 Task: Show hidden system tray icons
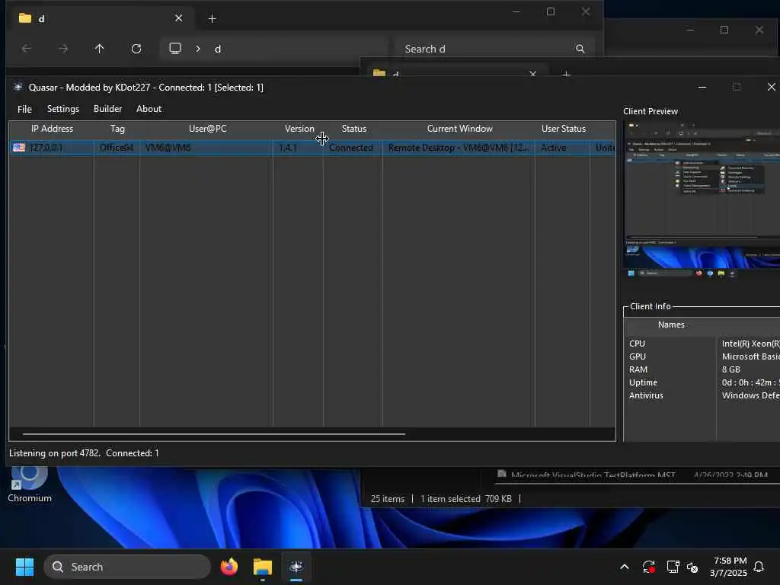pos(625,567)
